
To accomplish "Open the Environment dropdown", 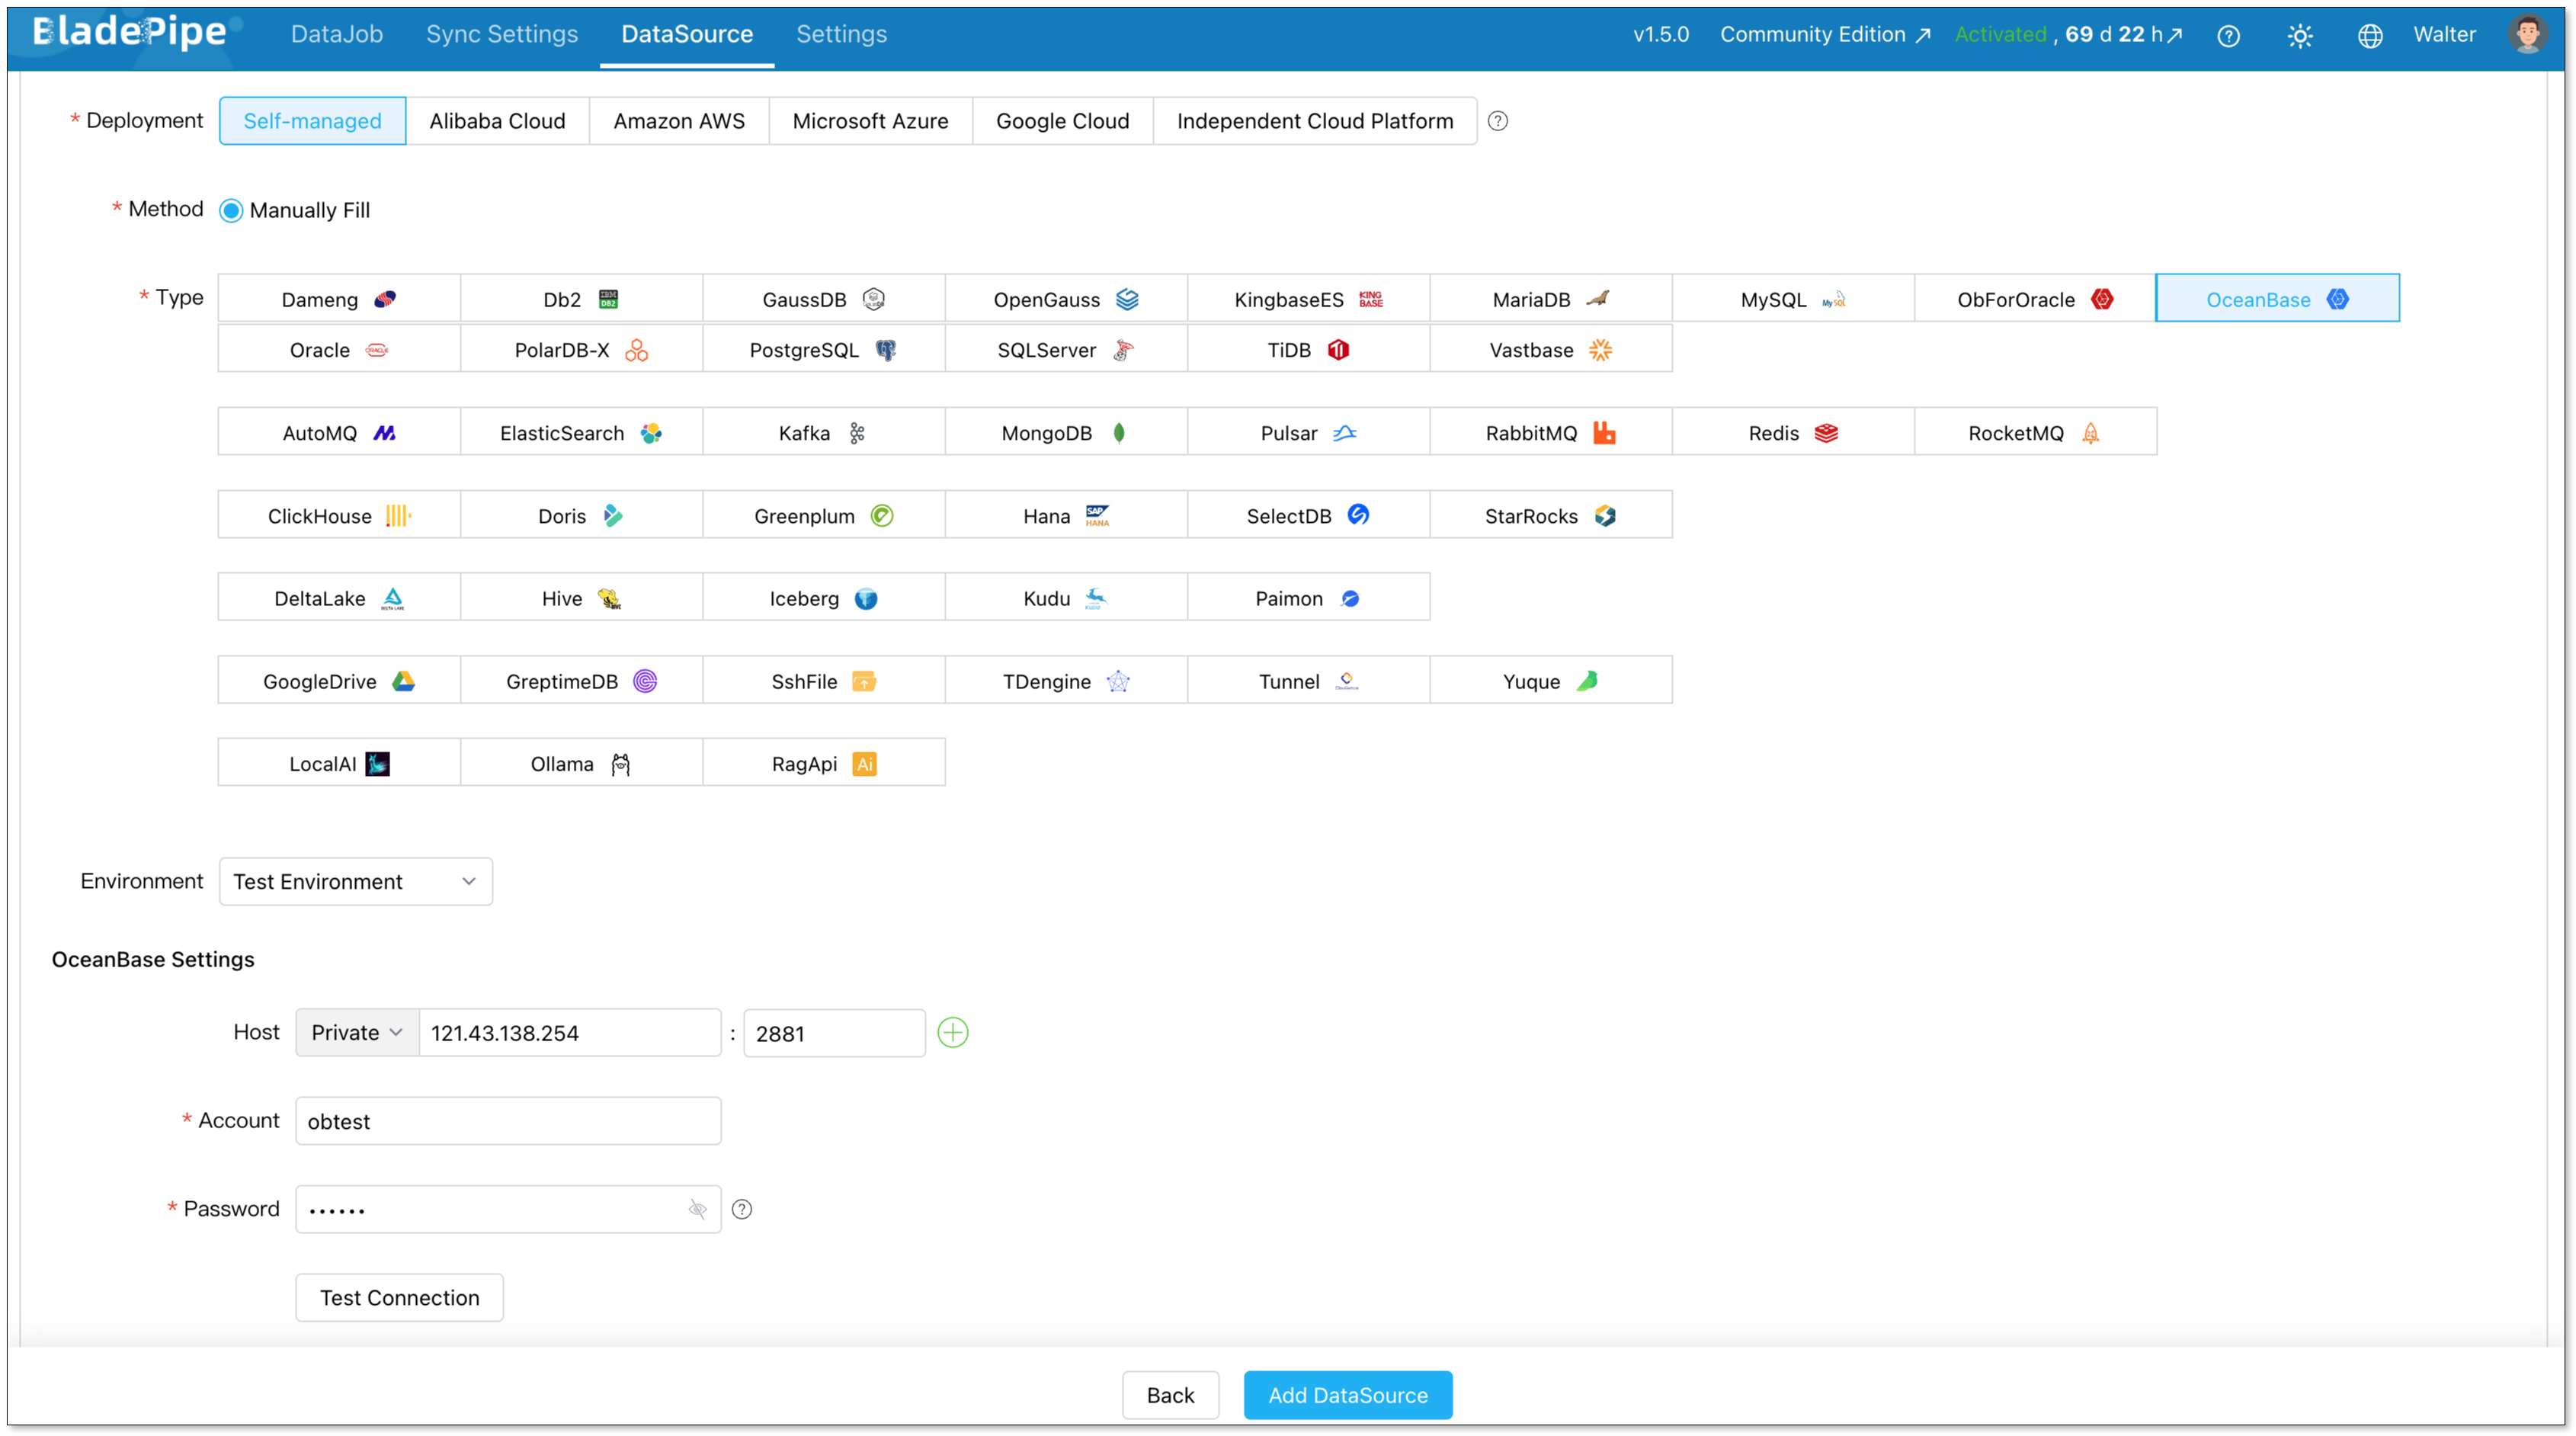I will (x=355, y=881).
